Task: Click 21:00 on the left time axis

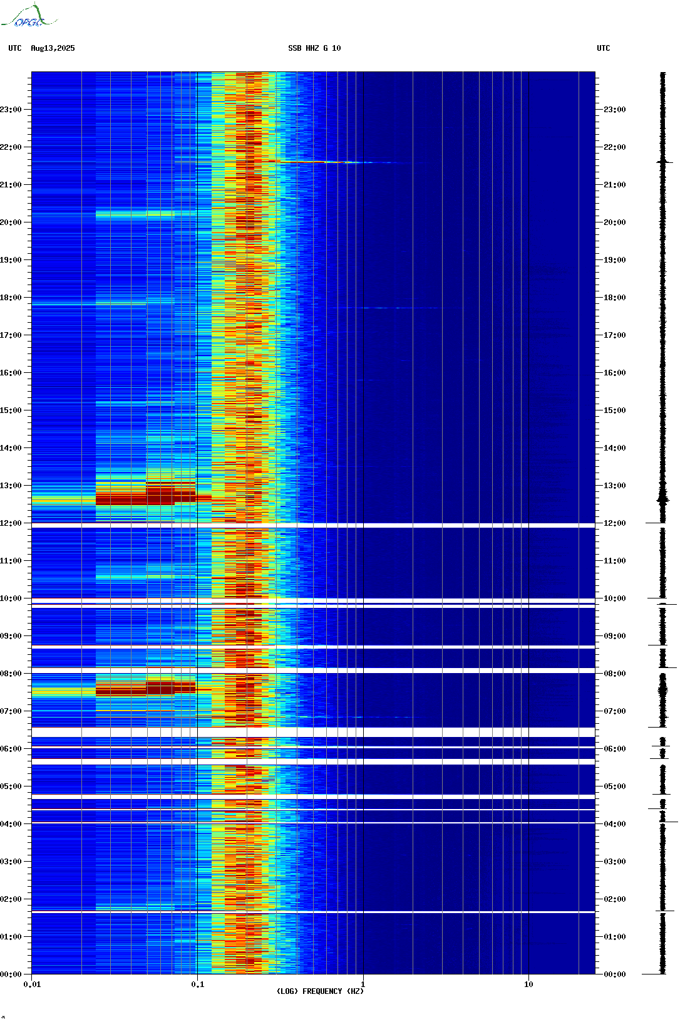Action: pos(11,185)
